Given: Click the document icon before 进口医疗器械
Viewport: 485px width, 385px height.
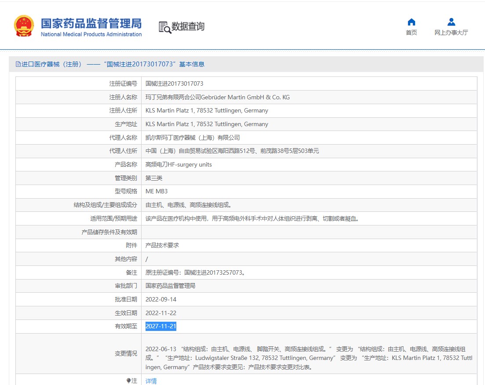Looking at the screenshot, I should tap(18, 64).
